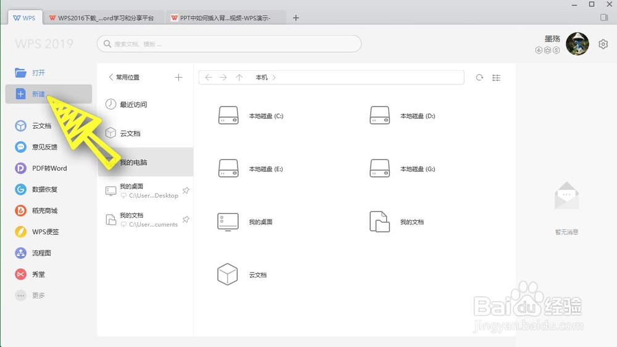Click the 暂无消息 message envelope
The width and height of the screenshot is (617, 347).
pyautogui.click(x=566, y=195)
